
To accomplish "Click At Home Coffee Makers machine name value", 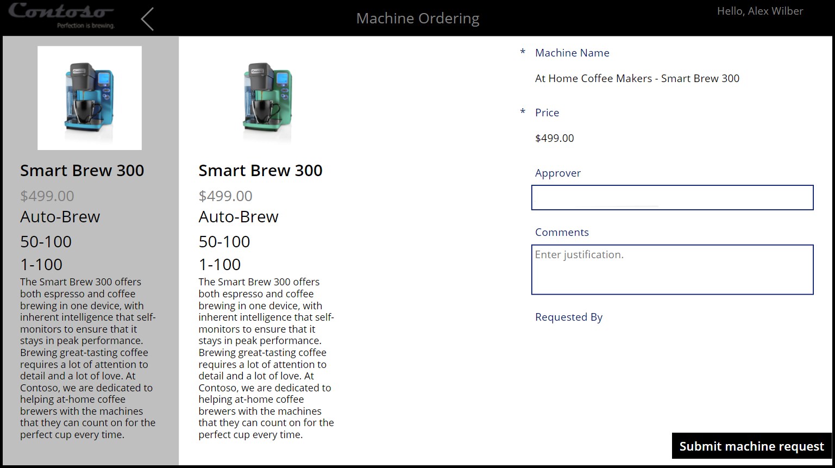I will point(637,78).
